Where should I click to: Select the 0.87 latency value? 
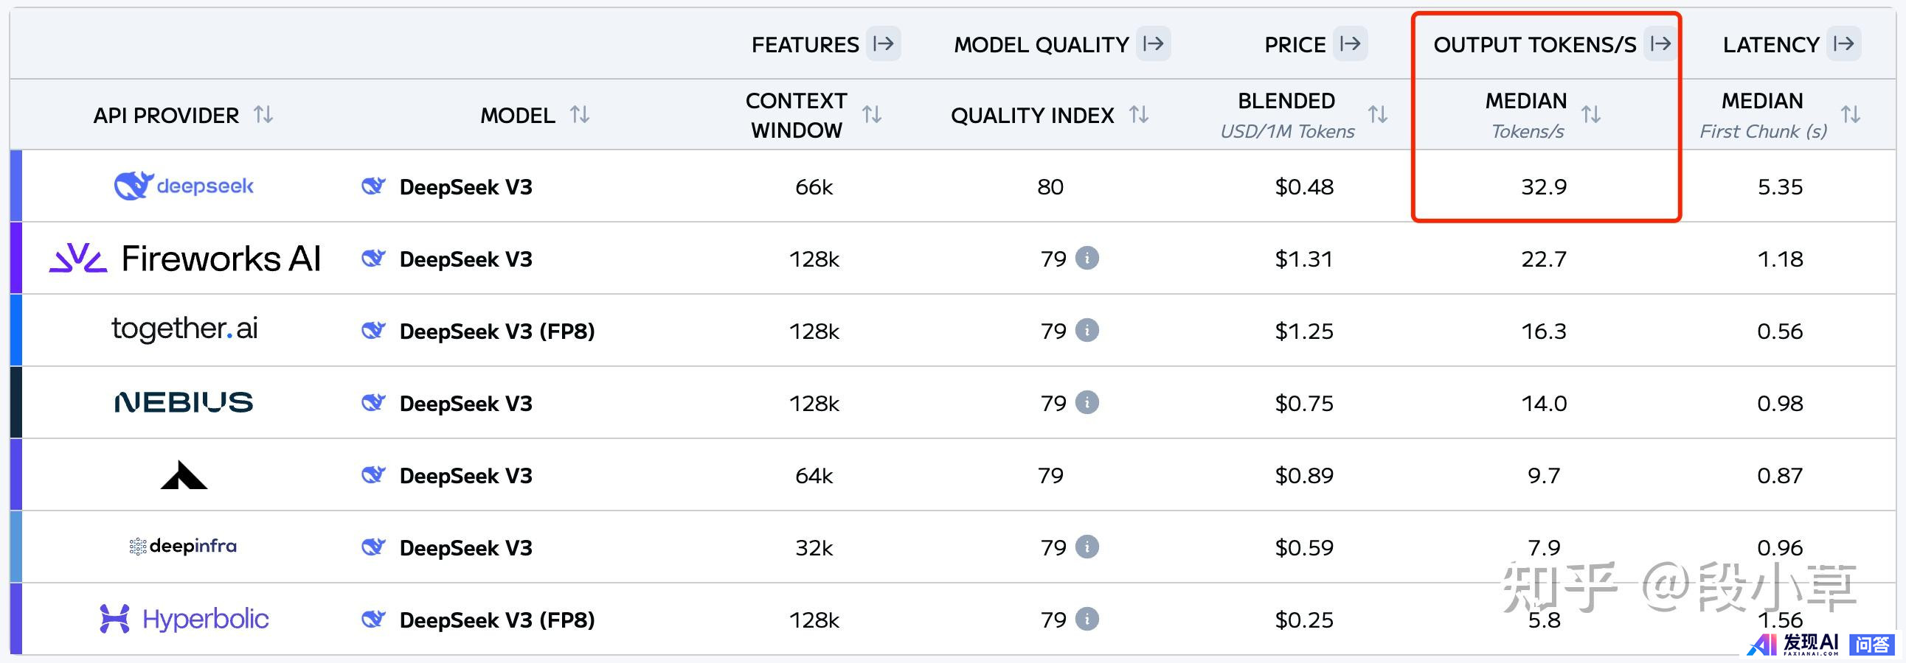pyautogui.click(x=1779, y=475)
